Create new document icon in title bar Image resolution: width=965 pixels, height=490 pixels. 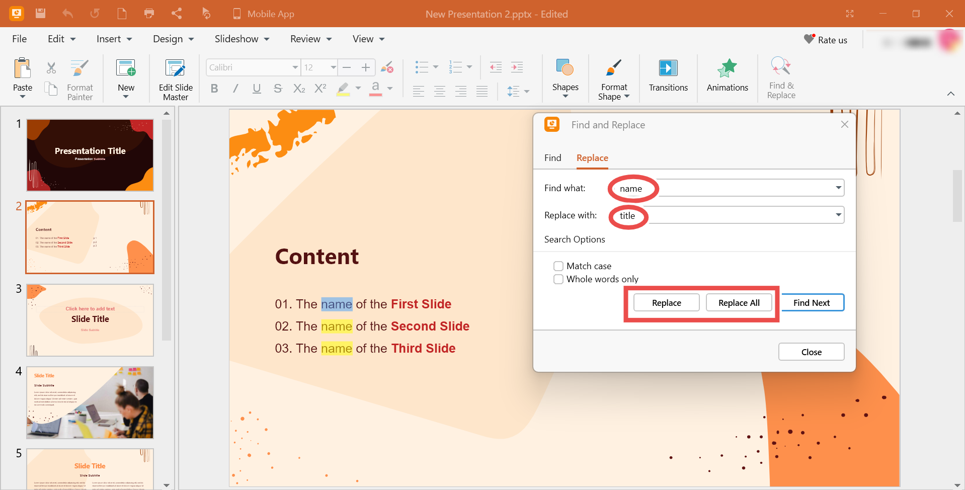coord(122,14)
